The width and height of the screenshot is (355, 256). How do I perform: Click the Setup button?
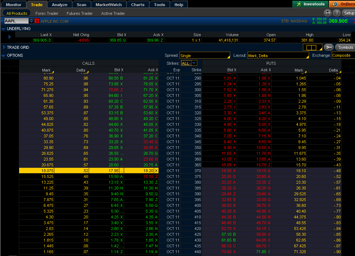(349, 13)
